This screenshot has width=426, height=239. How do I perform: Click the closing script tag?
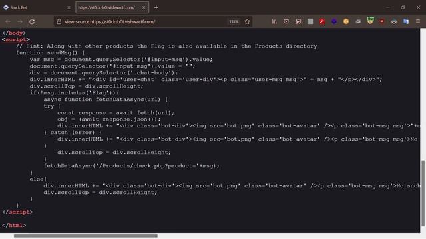17,212
